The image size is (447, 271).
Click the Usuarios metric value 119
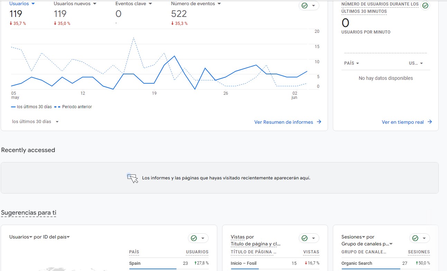[16, 14]
